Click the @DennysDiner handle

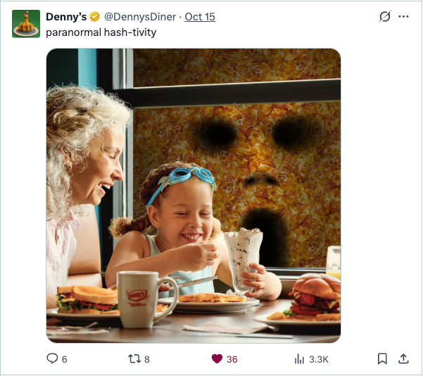[140, 17]
